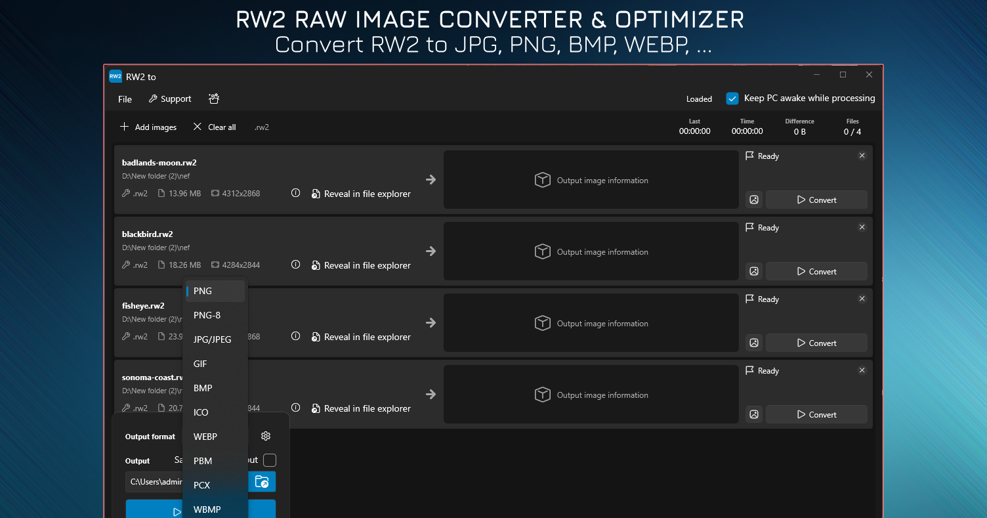Click the package icon in sonoma-coast's output information box

click(x=543, y=395)
